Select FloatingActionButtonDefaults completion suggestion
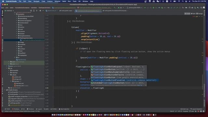The image size is (208, 117). (x=119, y=75)
